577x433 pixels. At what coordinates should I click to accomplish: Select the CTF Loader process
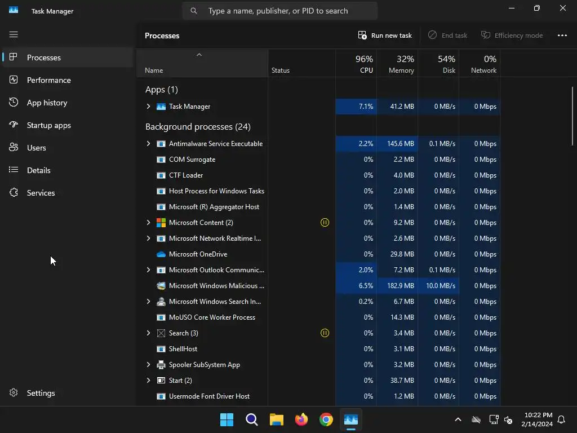[x=318, y=175]
